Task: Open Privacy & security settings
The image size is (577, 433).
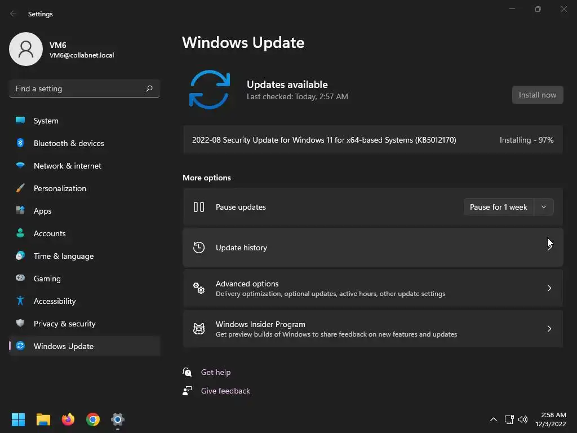Action: tap(85, 324)
